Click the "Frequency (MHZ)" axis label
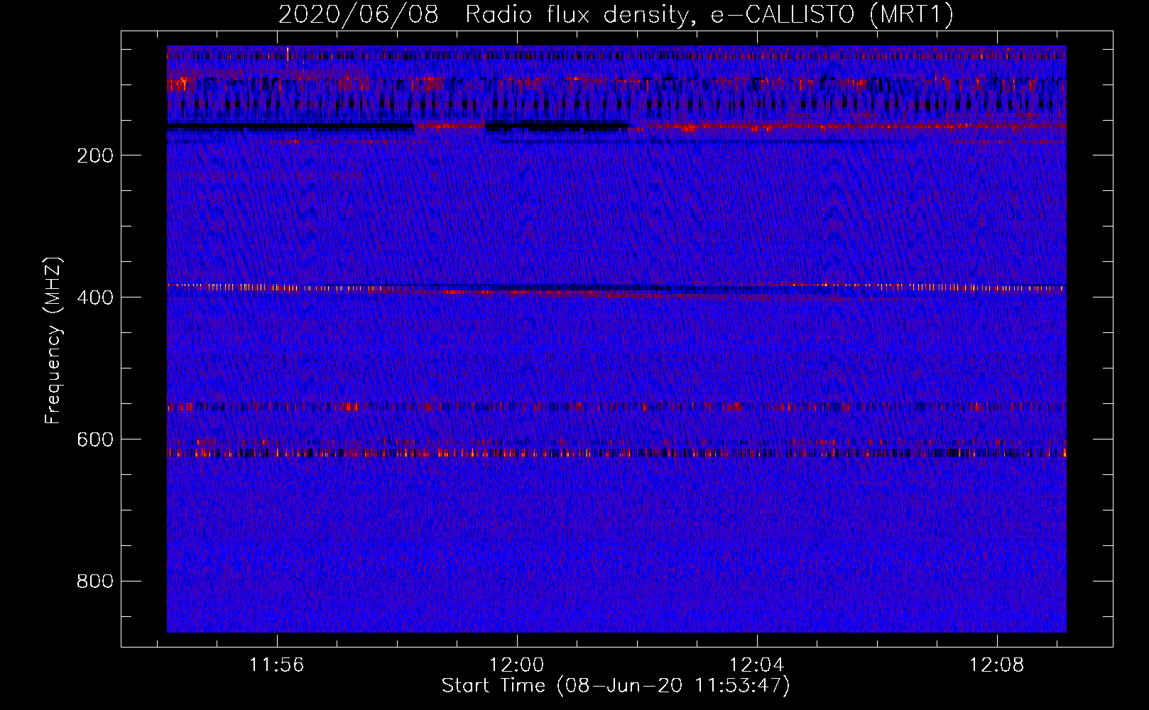1149x710 pixels. pos(53,341)
